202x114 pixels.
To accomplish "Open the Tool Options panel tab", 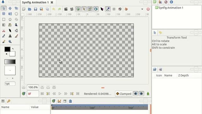I will tap(155, 33).
